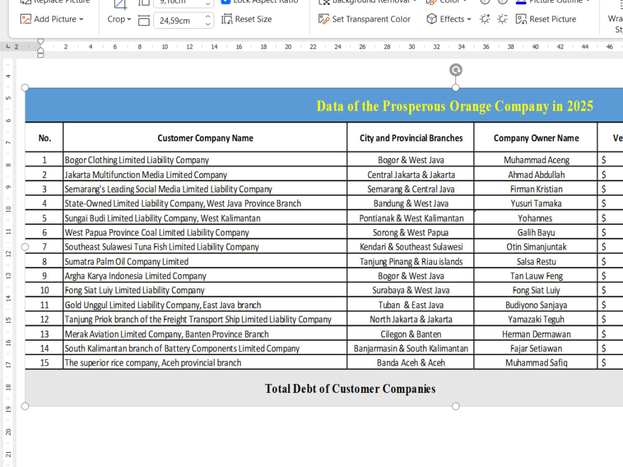Click 'Kendari & Southeast Sulawesi' branch cell
This screenshot has width=623, height=467.
click(x=411, y=247)
